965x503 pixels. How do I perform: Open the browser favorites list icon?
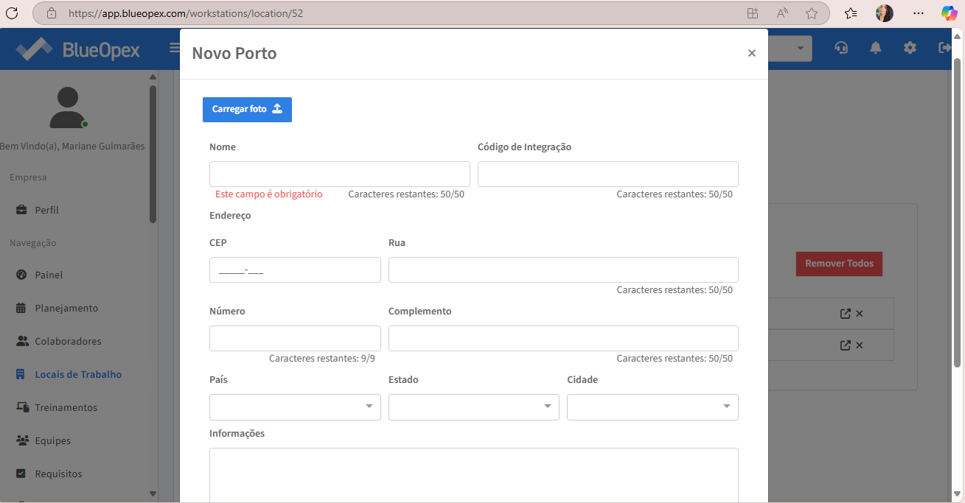[x=851, y=13]
